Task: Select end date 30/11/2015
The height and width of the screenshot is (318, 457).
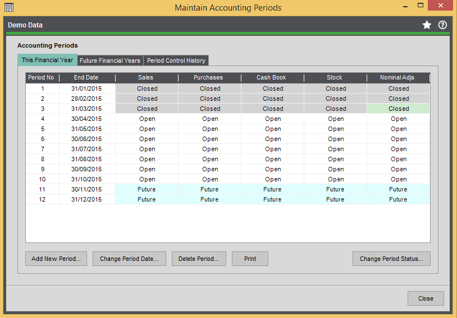Action: point(86,190)
